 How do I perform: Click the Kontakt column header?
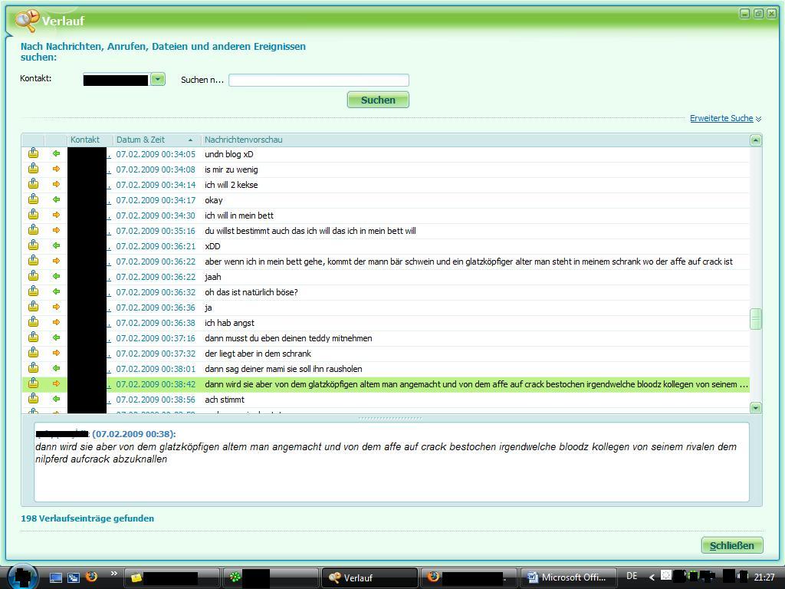[x=86, y=140]
